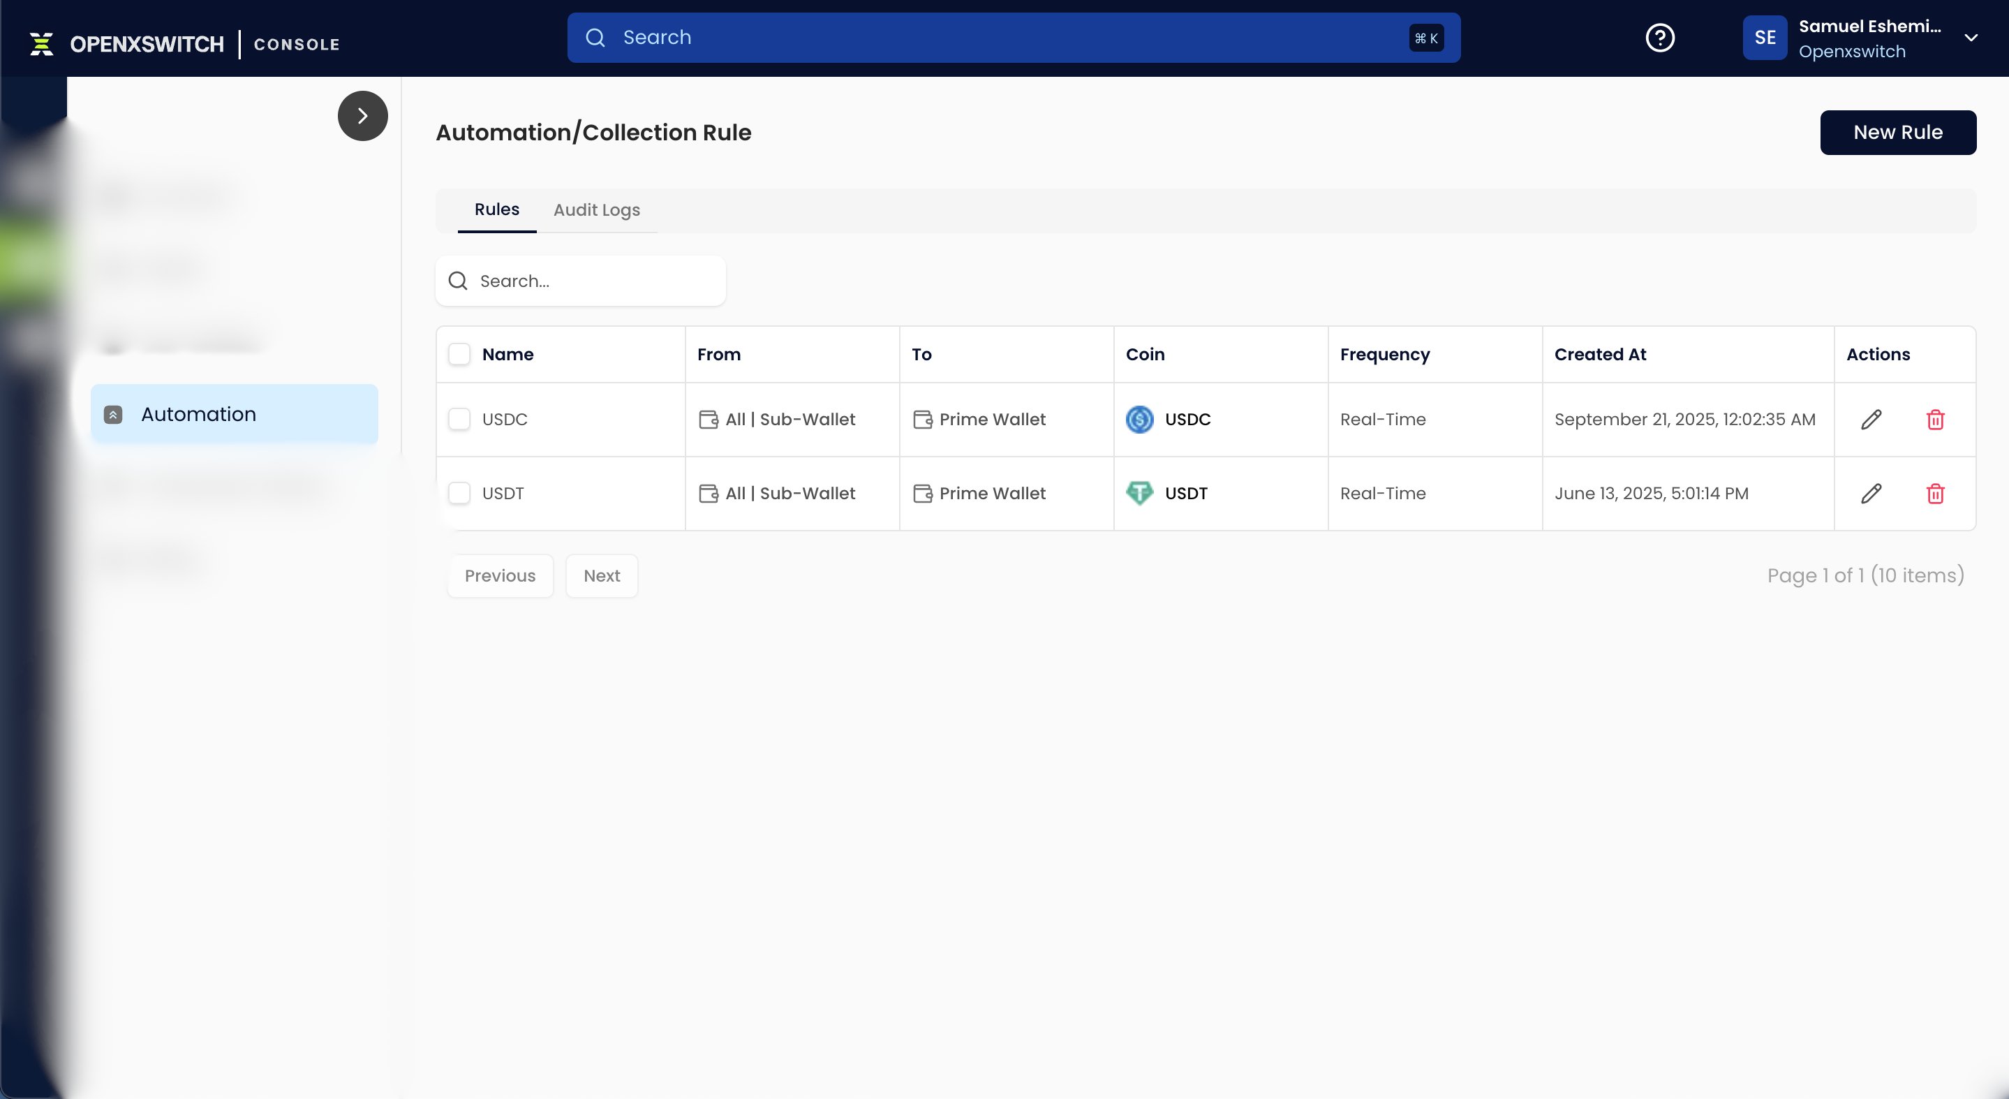2009x1099 pixels.
Task: Click wallet icon beside USDT row Sub-Wallet
Action: tap(708, 494)
